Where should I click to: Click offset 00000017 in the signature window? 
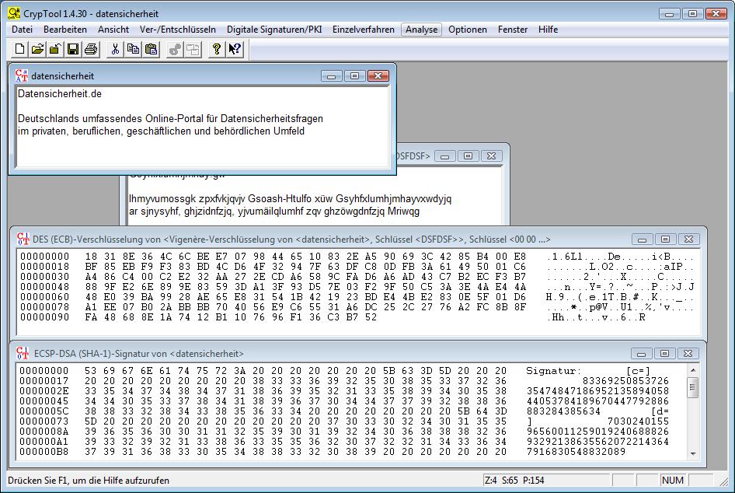(44, 381)
